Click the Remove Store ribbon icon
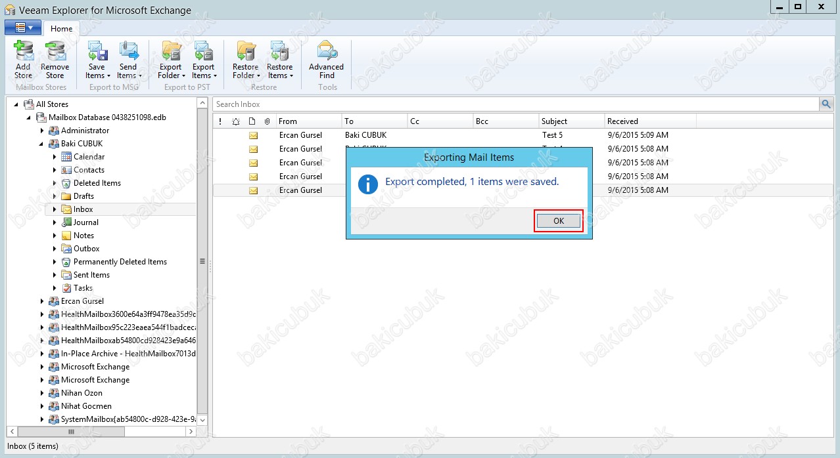Image resolution: width=840 pixels, height=458 pixels. pyautogui.click(x=55, y=59)
